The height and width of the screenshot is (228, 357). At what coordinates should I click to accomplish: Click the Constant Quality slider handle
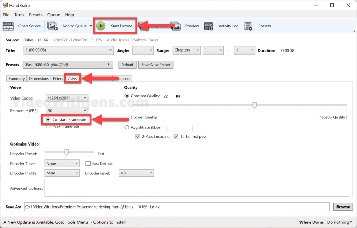(255, 105)
